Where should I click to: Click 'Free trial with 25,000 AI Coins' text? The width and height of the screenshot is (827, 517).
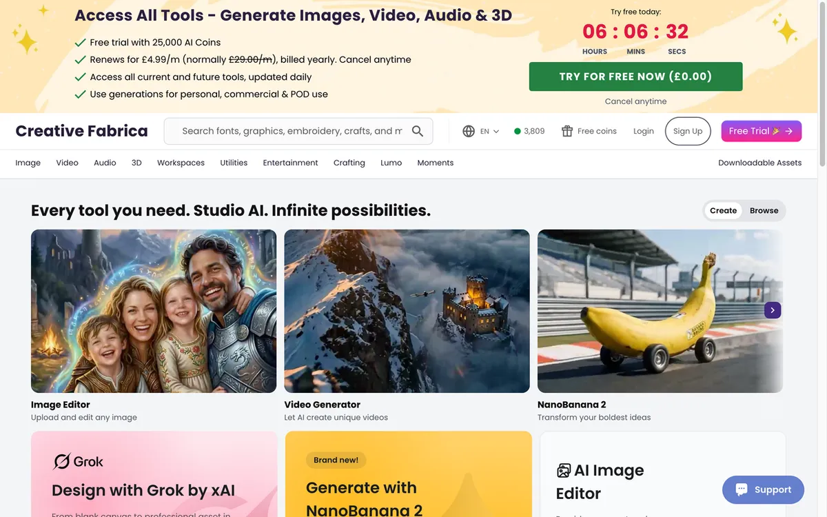tap(155, 43)
